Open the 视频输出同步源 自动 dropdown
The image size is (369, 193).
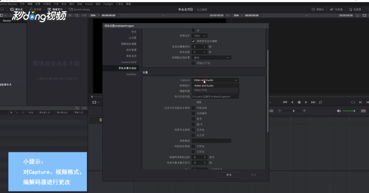point(211,58)
